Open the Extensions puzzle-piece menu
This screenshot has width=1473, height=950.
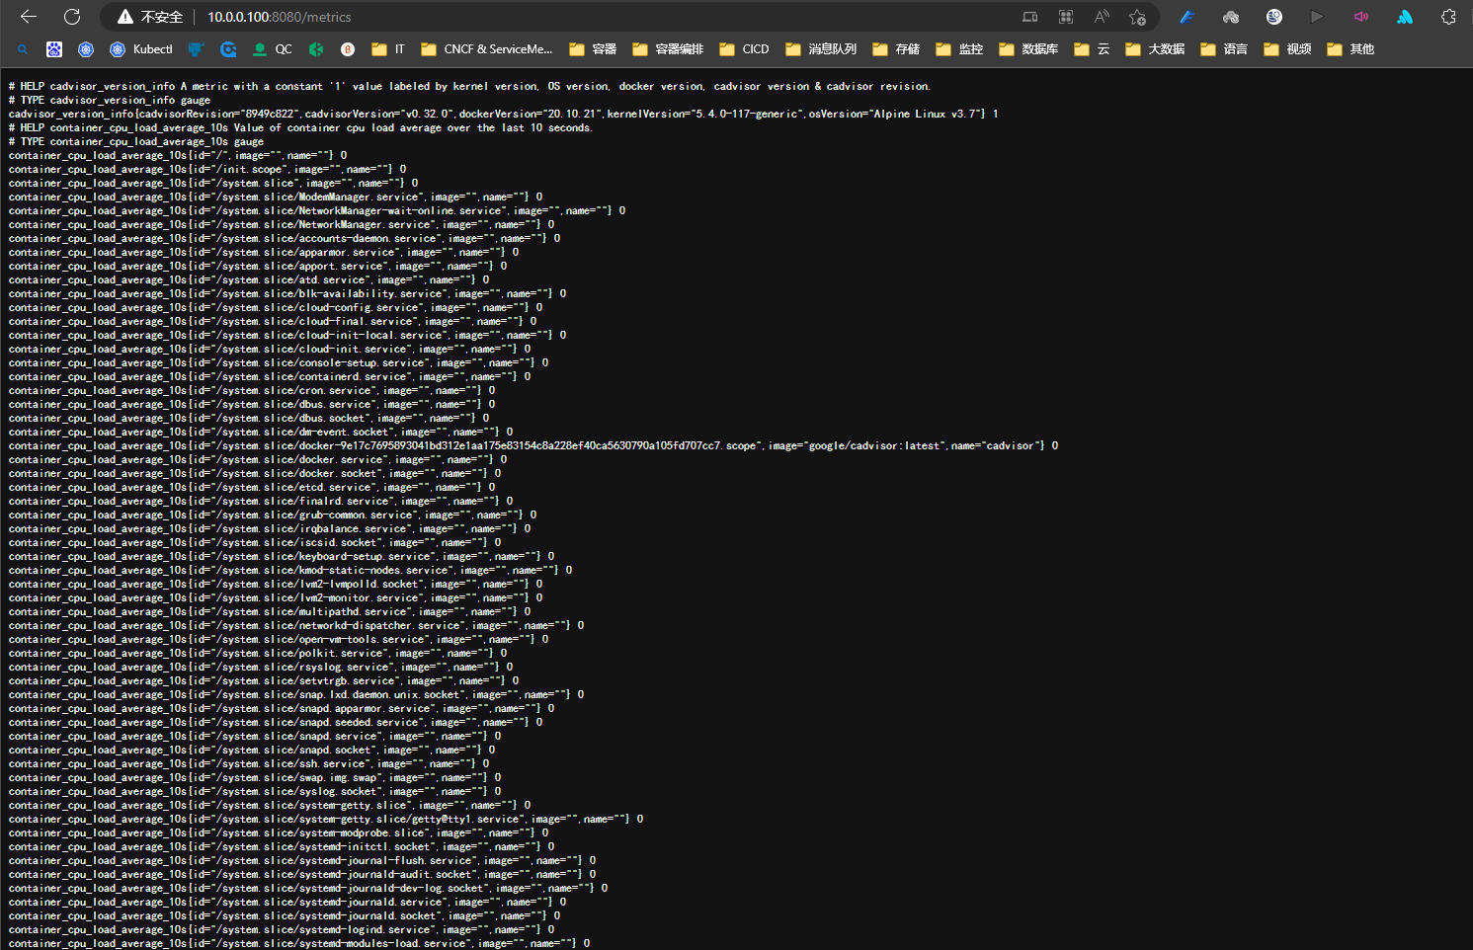point(1448,17)
